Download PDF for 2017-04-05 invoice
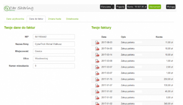 97,49
